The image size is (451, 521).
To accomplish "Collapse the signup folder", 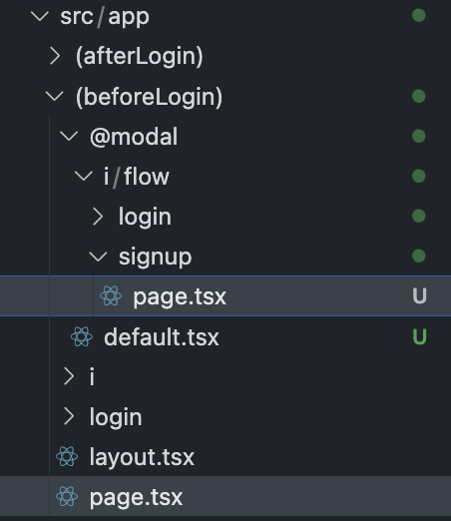I will click(98, 257).
